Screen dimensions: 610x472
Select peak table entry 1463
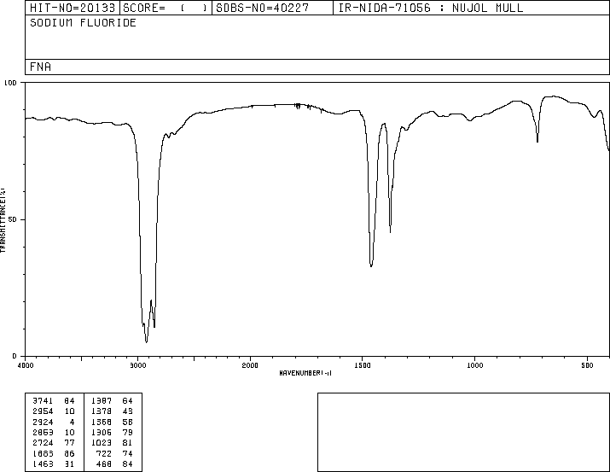pyautogui.click(x=43, y=463)
